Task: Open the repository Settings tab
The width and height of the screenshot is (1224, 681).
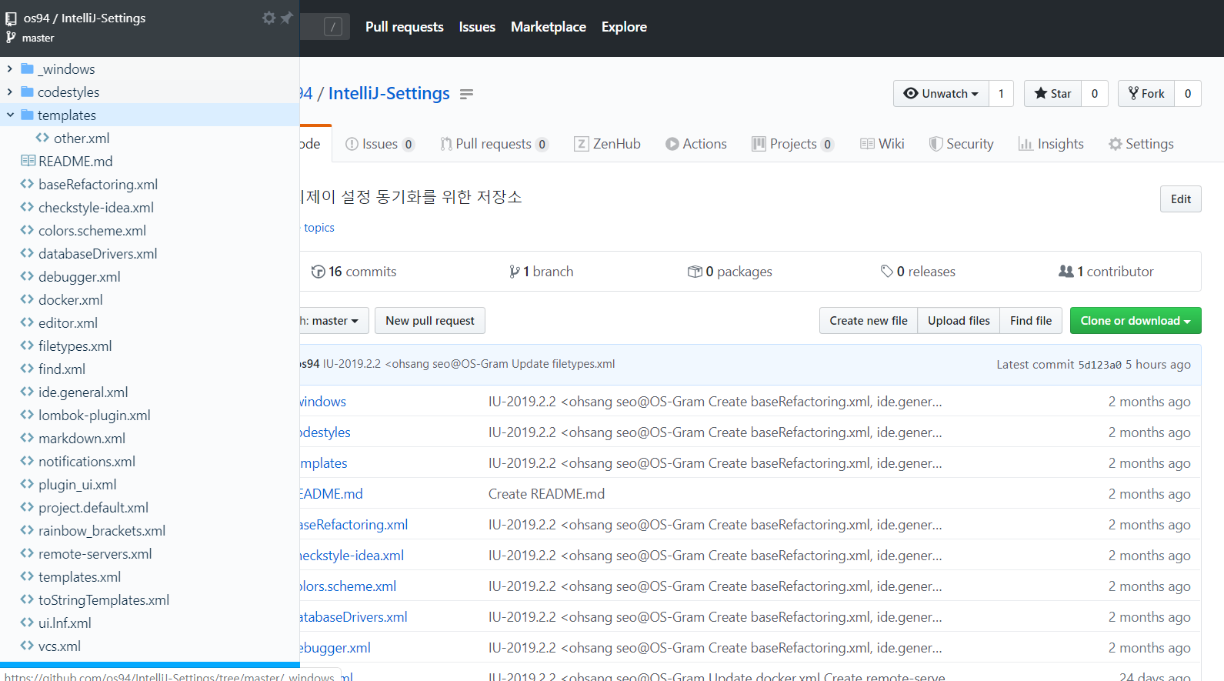Action: pos(1141,144)
